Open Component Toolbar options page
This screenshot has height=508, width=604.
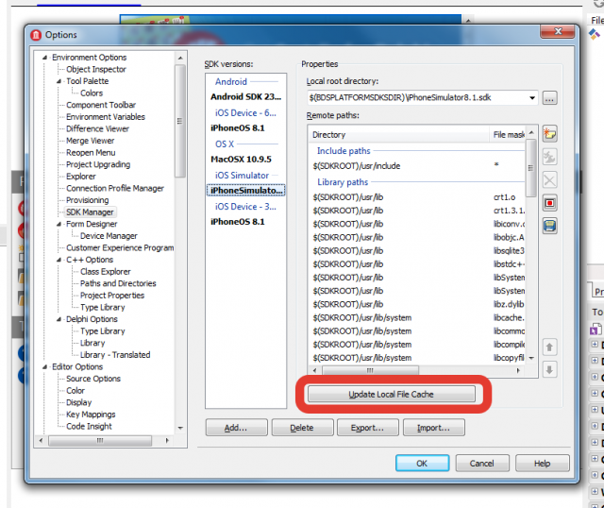point(101,105)
